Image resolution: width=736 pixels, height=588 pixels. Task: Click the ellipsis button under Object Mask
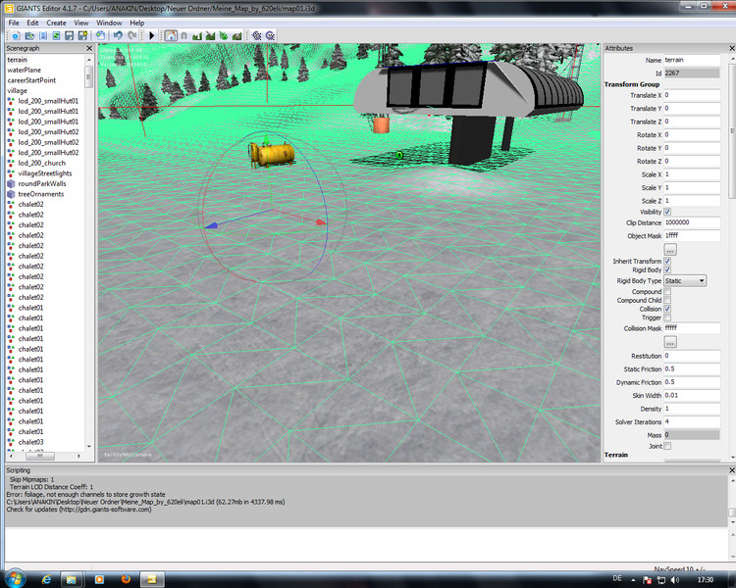670,250
